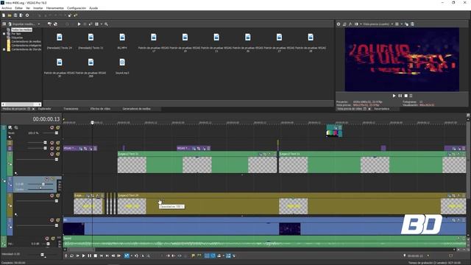
Task: Open the Editar menu
Action: click(x=18, y=8)
